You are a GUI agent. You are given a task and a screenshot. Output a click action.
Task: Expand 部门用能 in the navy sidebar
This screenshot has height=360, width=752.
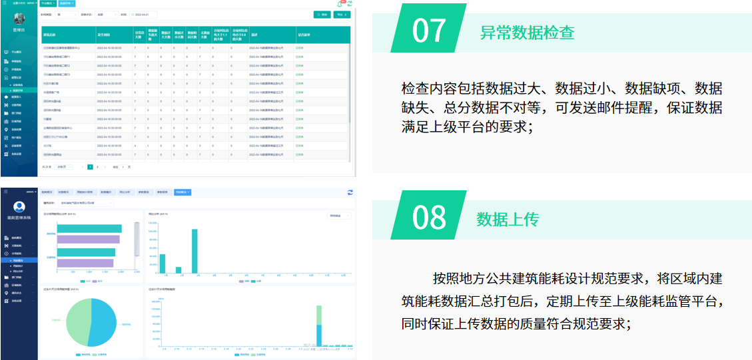click(x=19, y=277)
